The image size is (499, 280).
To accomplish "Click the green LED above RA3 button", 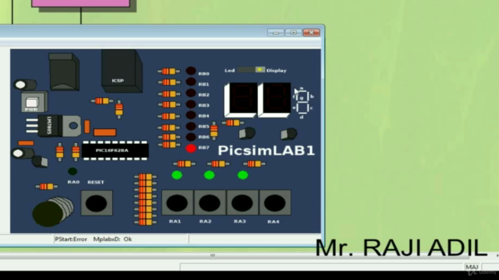I will [242, 175].
